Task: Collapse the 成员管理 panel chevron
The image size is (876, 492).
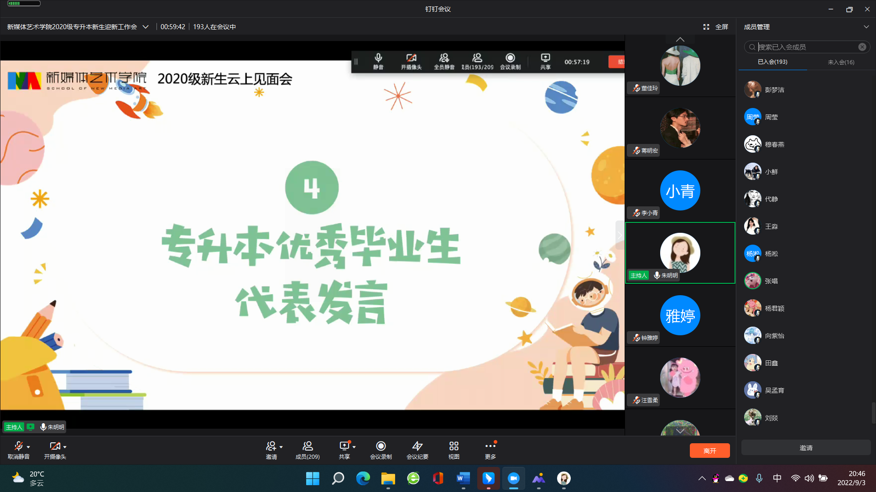Action: pos(866,27)
